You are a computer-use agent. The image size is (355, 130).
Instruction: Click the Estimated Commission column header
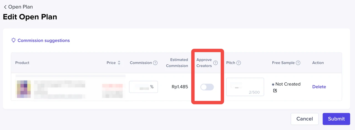coord(177,63)
